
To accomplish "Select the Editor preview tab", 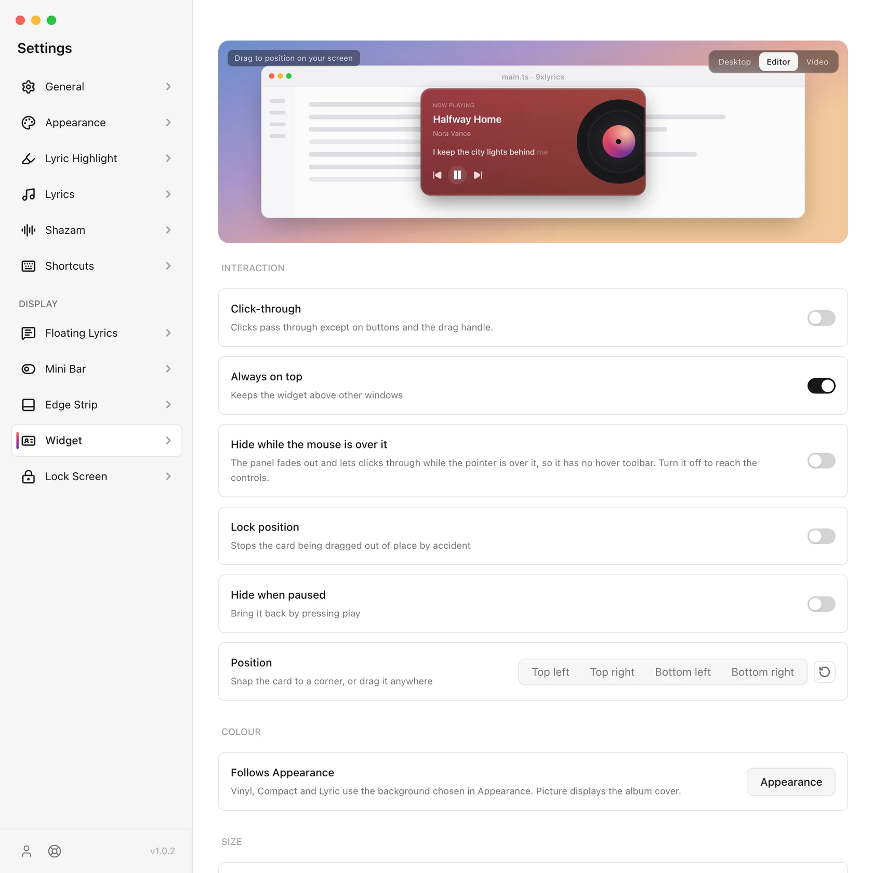I will pyautogui.click(x=778, y=62).
